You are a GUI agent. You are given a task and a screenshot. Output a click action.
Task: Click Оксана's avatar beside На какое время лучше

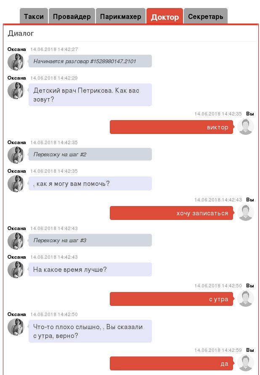tap(16, 270)
